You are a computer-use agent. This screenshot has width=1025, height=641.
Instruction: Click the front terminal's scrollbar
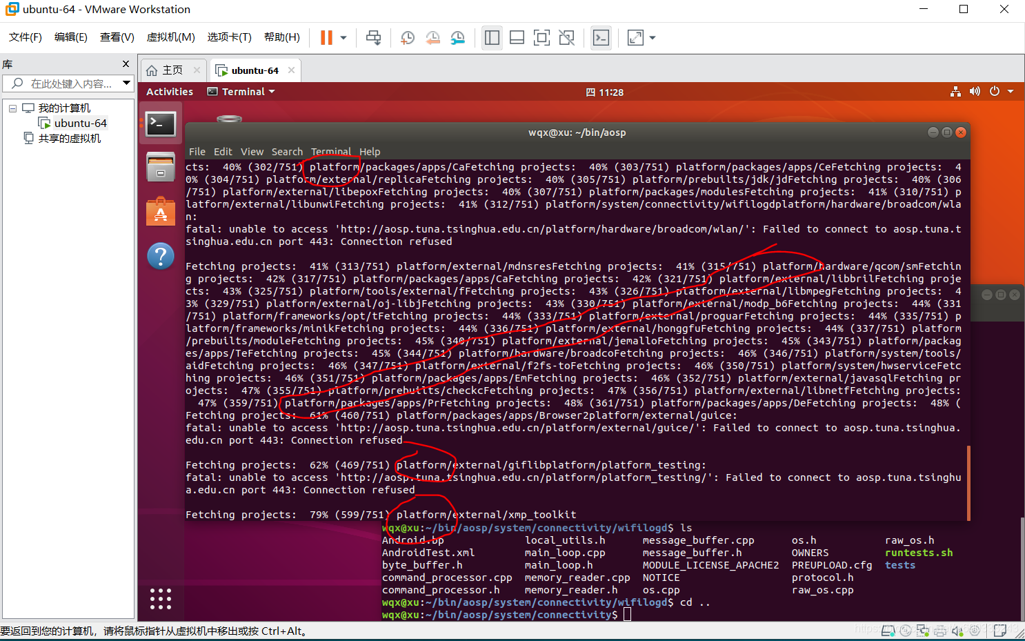click(968, 483)
